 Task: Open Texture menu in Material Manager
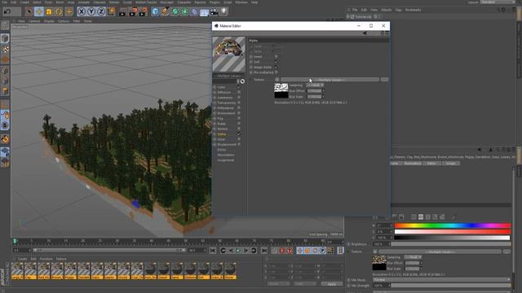(61, 259)
